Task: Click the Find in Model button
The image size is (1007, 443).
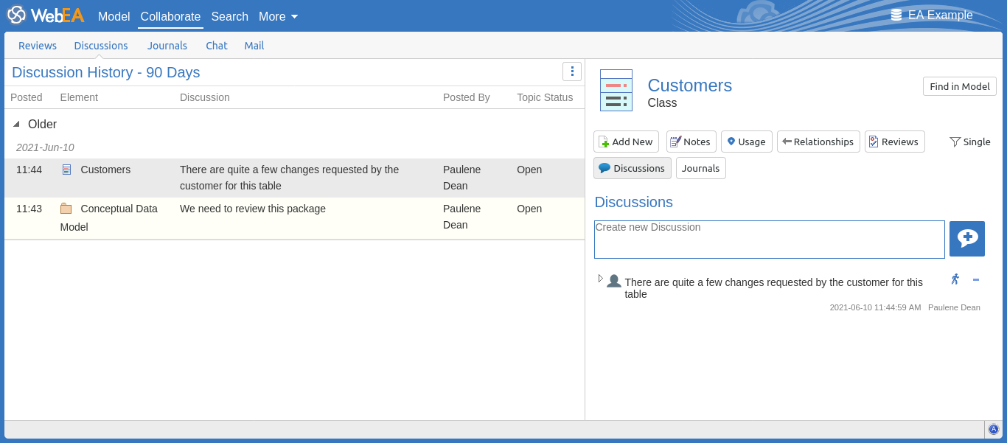Action: click(959, 86)
